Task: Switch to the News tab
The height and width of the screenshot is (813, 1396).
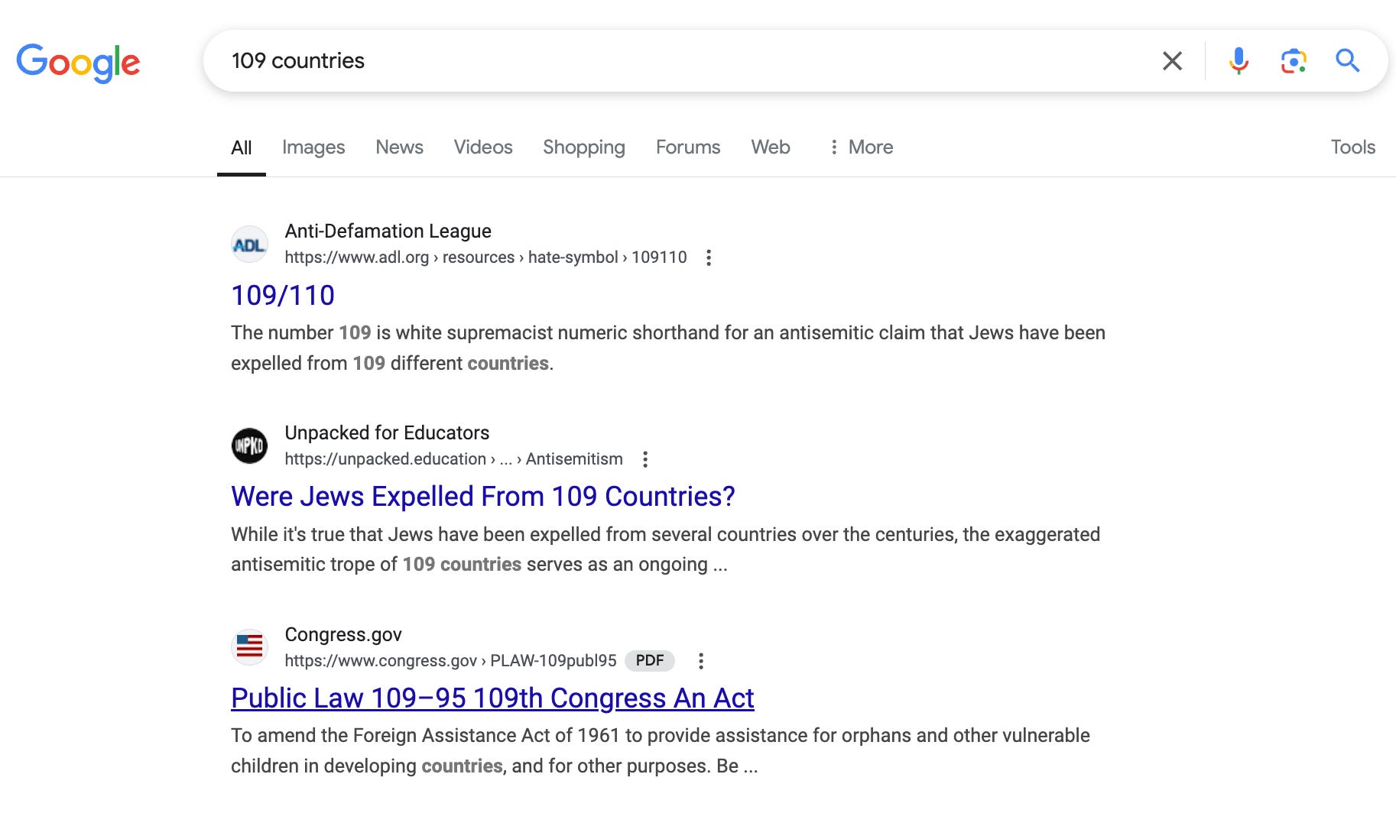Action: point(399,147)
